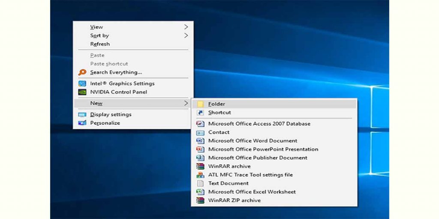
Task: Click the Contact card icon
Action: [x=200, y=133]
